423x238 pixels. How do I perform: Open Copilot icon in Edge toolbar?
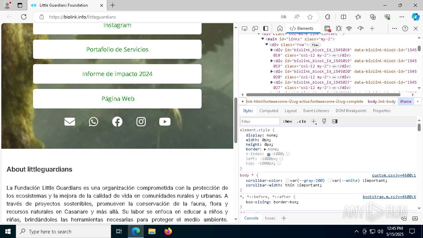coord(415,17)
